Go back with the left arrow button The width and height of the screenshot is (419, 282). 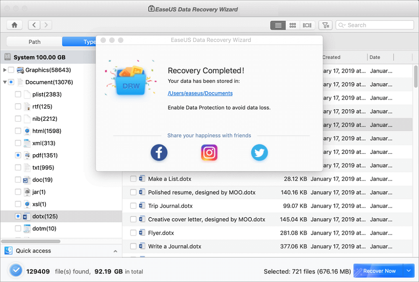click(x=34, y=25)
